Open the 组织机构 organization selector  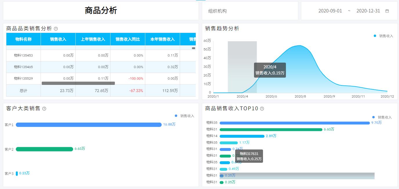(x=250, y=11)
